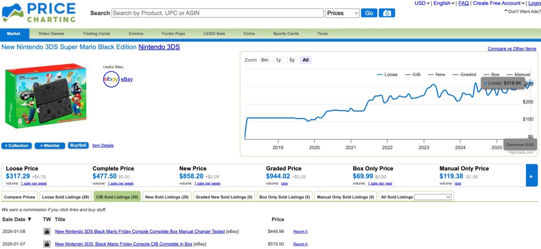
Task: Expand the All Sold Listings dropdown
Action: click(x=432, y=197)
